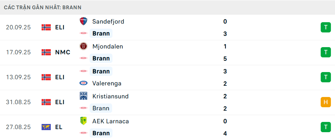Click the Brann logo in the Sandefjord match

click(x=83, y=33)
